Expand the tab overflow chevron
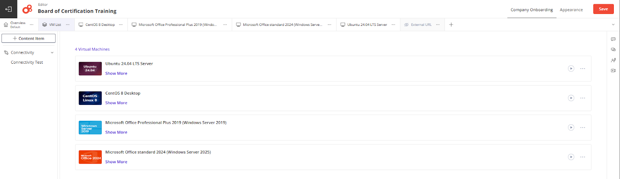Viewport: 620px width, 179px height. pos(613,25)
